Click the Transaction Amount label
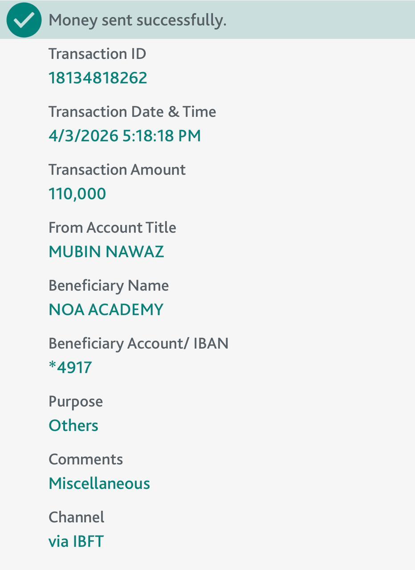Screen dimensions: 415x570 [x=117, y=170]
